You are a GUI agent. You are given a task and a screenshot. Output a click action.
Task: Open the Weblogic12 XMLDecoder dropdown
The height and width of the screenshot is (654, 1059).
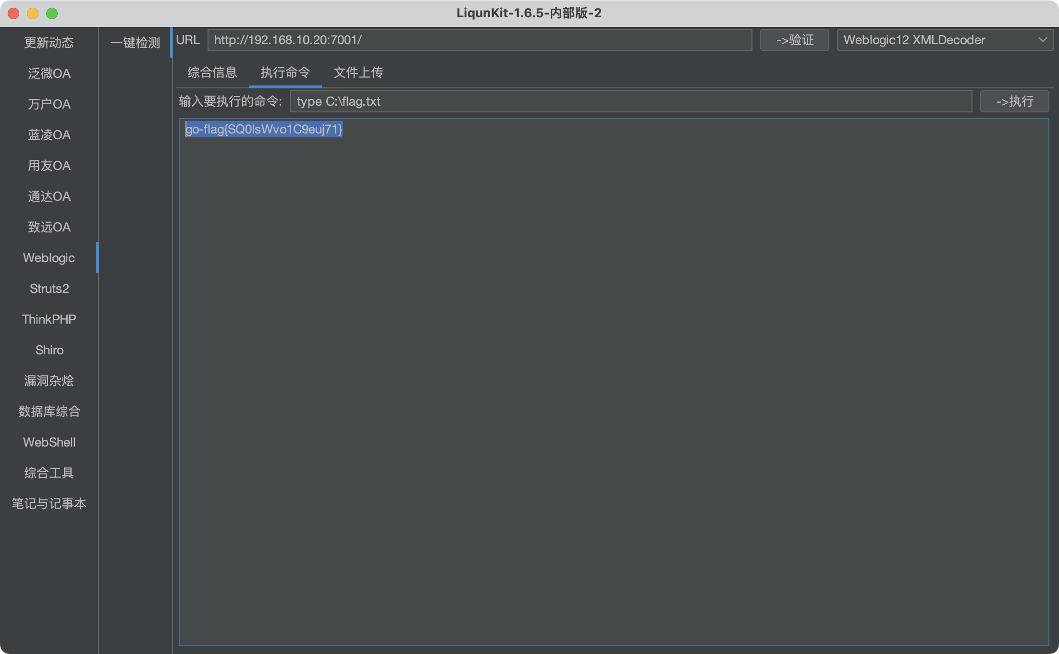pos(945,40)
